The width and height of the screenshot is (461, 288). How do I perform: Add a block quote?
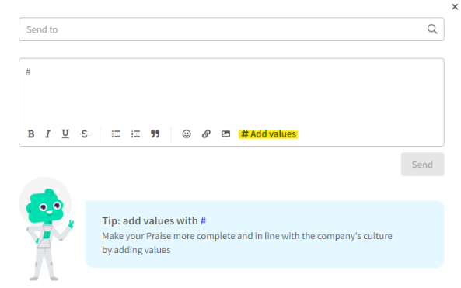[155, 134]
